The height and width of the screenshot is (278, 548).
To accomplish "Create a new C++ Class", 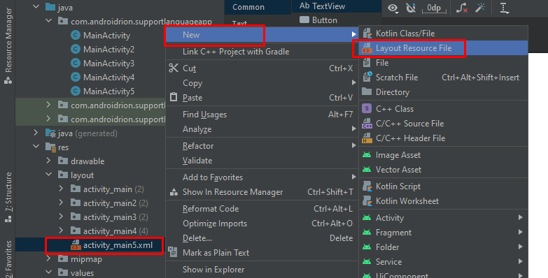I will coord(443,109).
